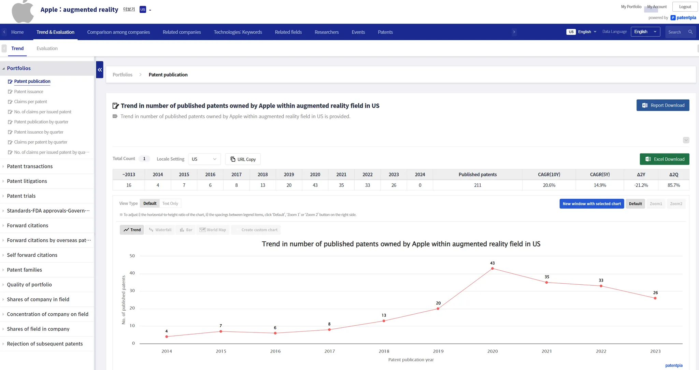Viewport: 699px width, 370px height.
Task: Select Zoom2 chart ratio option
Action: point(676,204)
